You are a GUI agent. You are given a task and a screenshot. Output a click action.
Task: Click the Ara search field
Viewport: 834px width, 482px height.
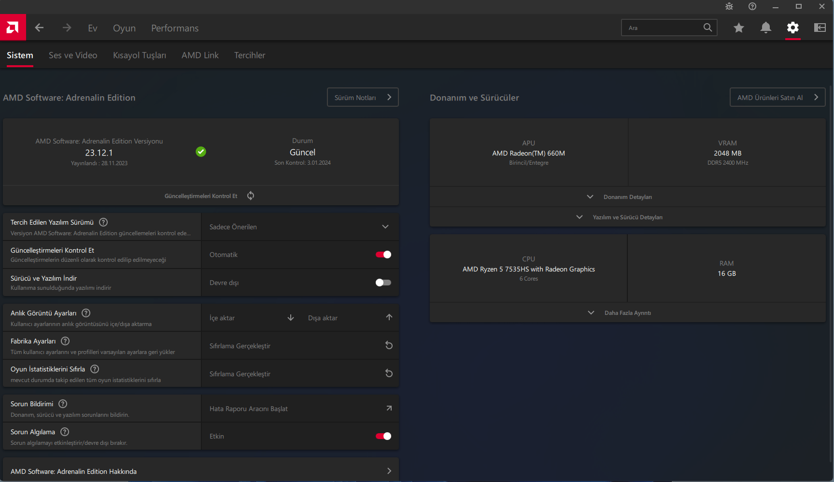tap(669, 28)
